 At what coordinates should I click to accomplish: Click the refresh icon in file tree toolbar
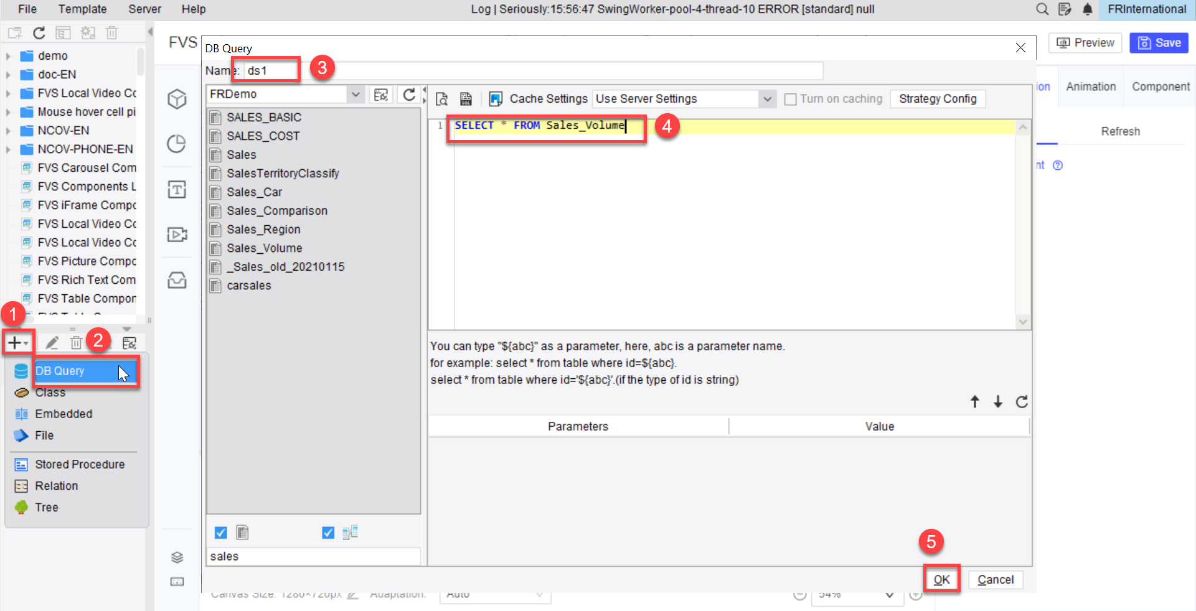[x=39, y=33]
